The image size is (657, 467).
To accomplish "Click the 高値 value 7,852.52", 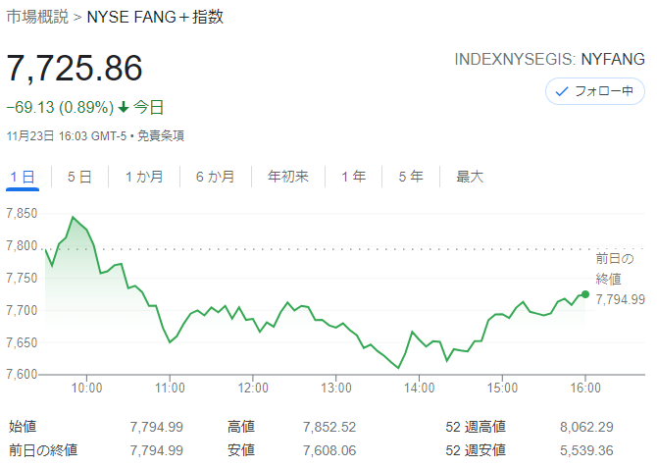I will point(329,427).
